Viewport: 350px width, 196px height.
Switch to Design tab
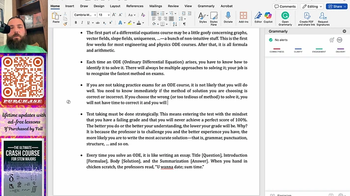coord(99,6)
